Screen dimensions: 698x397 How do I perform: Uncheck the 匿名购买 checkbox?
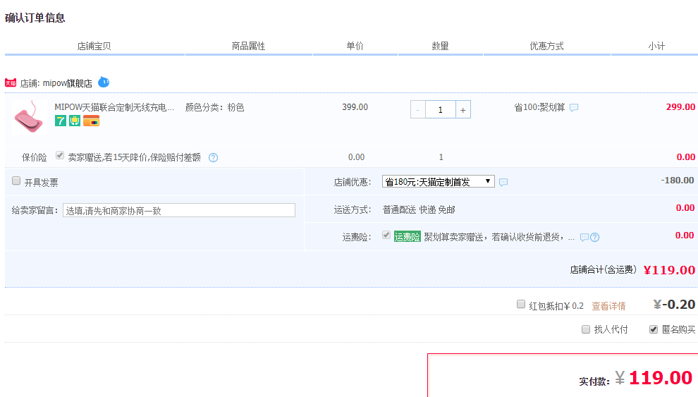click(654, 329)
